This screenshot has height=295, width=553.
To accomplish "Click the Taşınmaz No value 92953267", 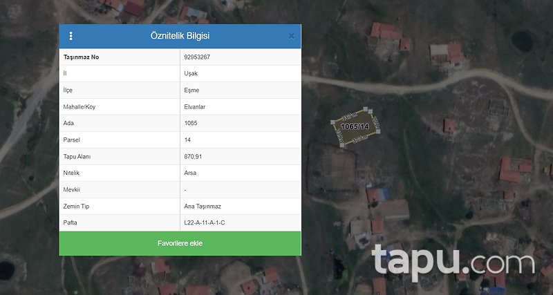I will point(197,57).
